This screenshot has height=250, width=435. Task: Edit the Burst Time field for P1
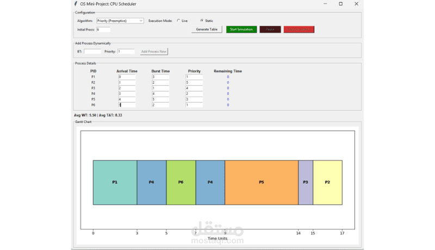[x=160, y=77]
